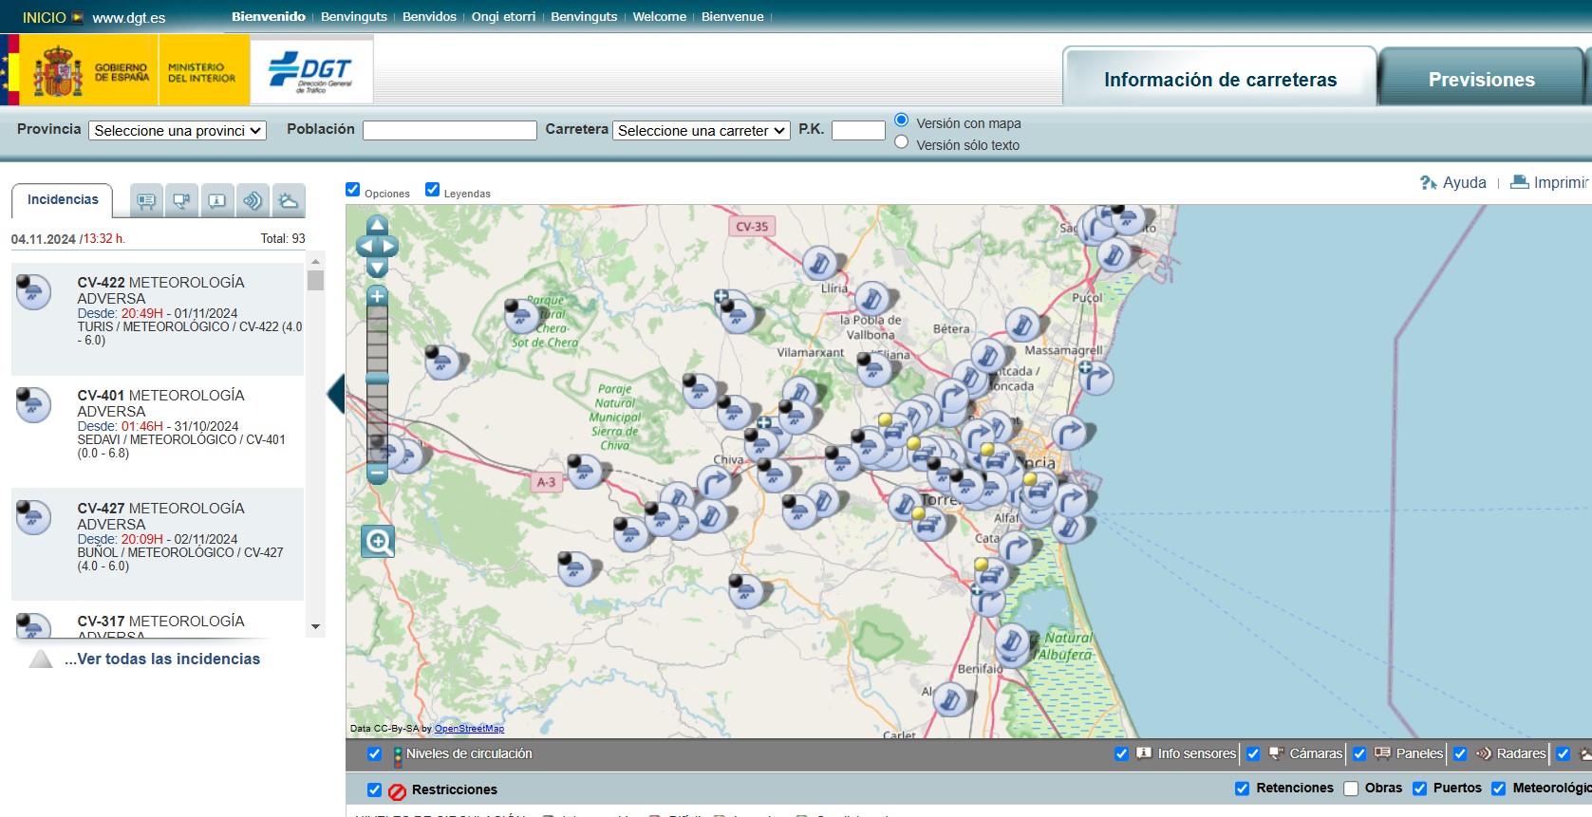
Task: Open the Carretera dropdown
Action: 701,131
